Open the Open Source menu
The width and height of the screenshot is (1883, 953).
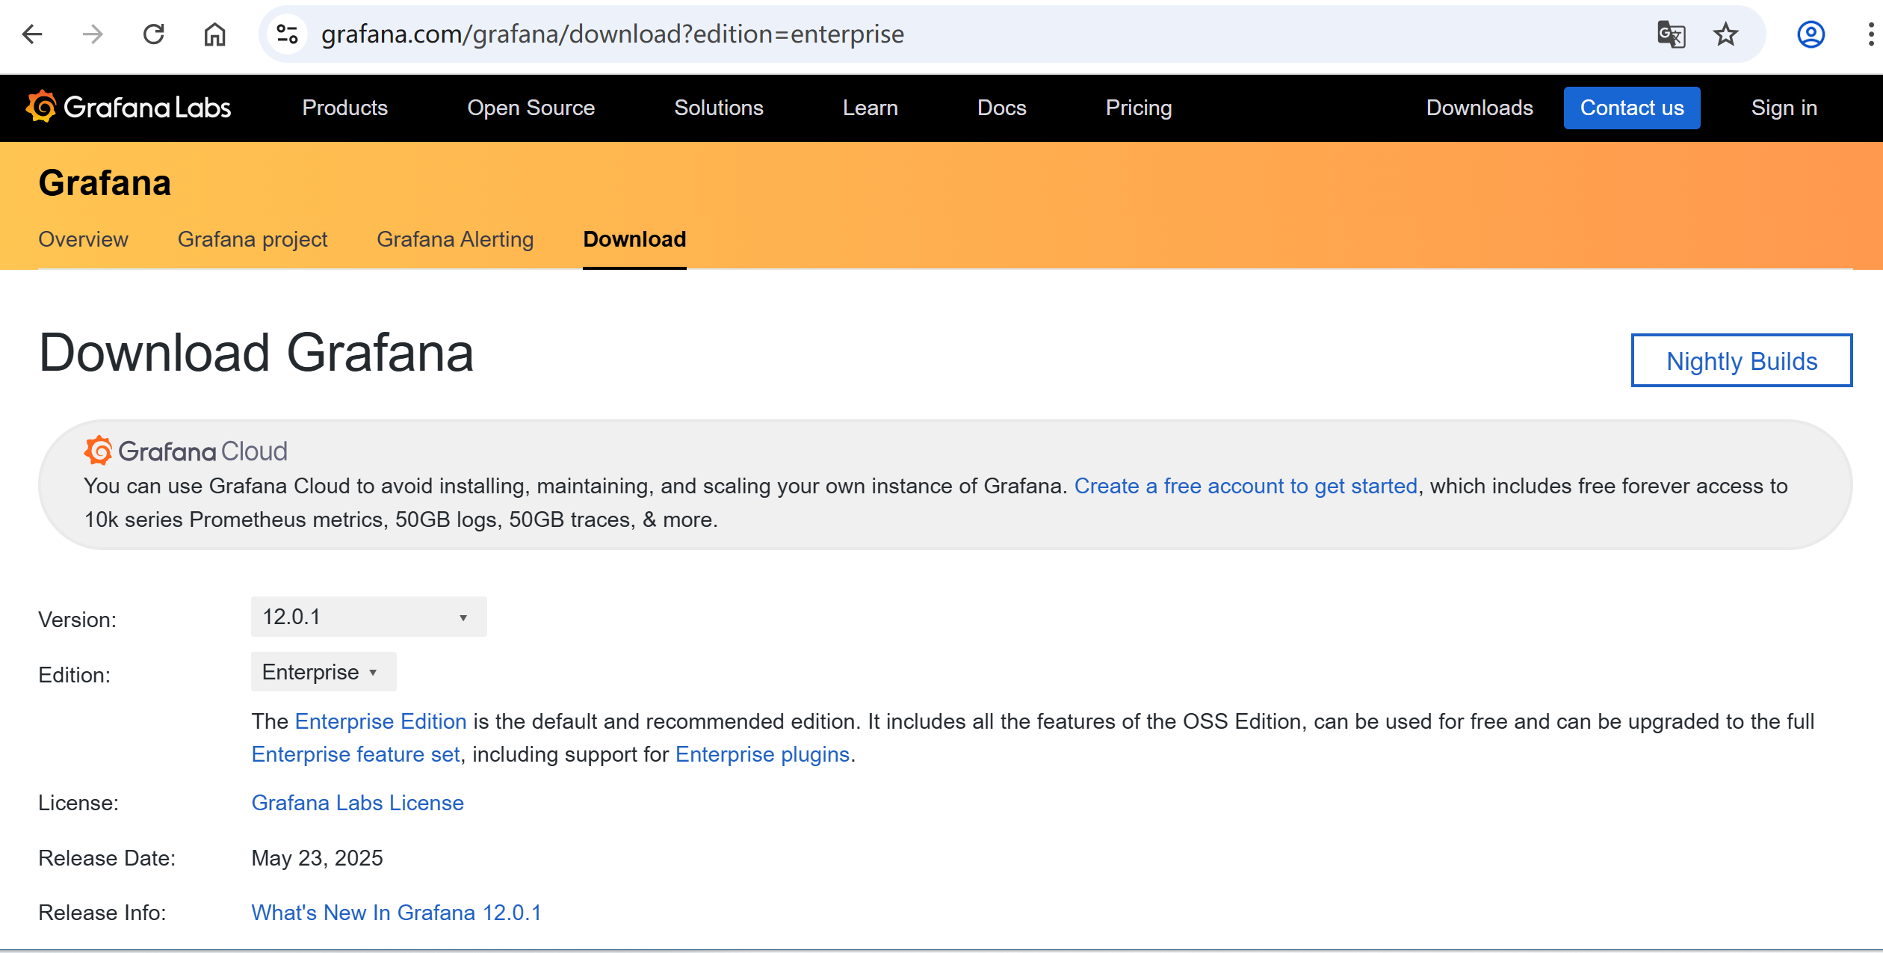pyautogui.click(x=531, y=108)
